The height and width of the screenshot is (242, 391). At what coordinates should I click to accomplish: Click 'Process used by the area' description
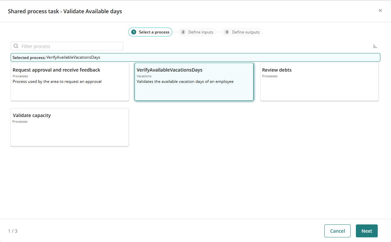57,82
